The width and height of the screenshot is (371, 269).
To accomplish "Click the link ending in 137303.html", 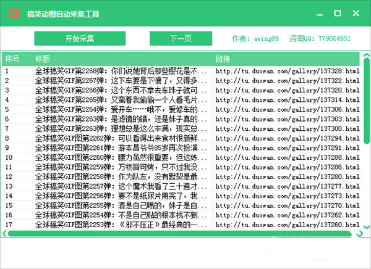I will [288, 119].
